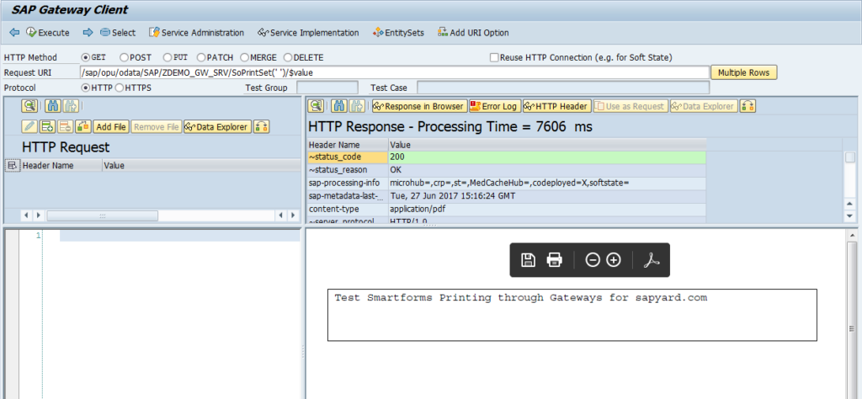
Task: Open Service Administration
Action: 196,33
